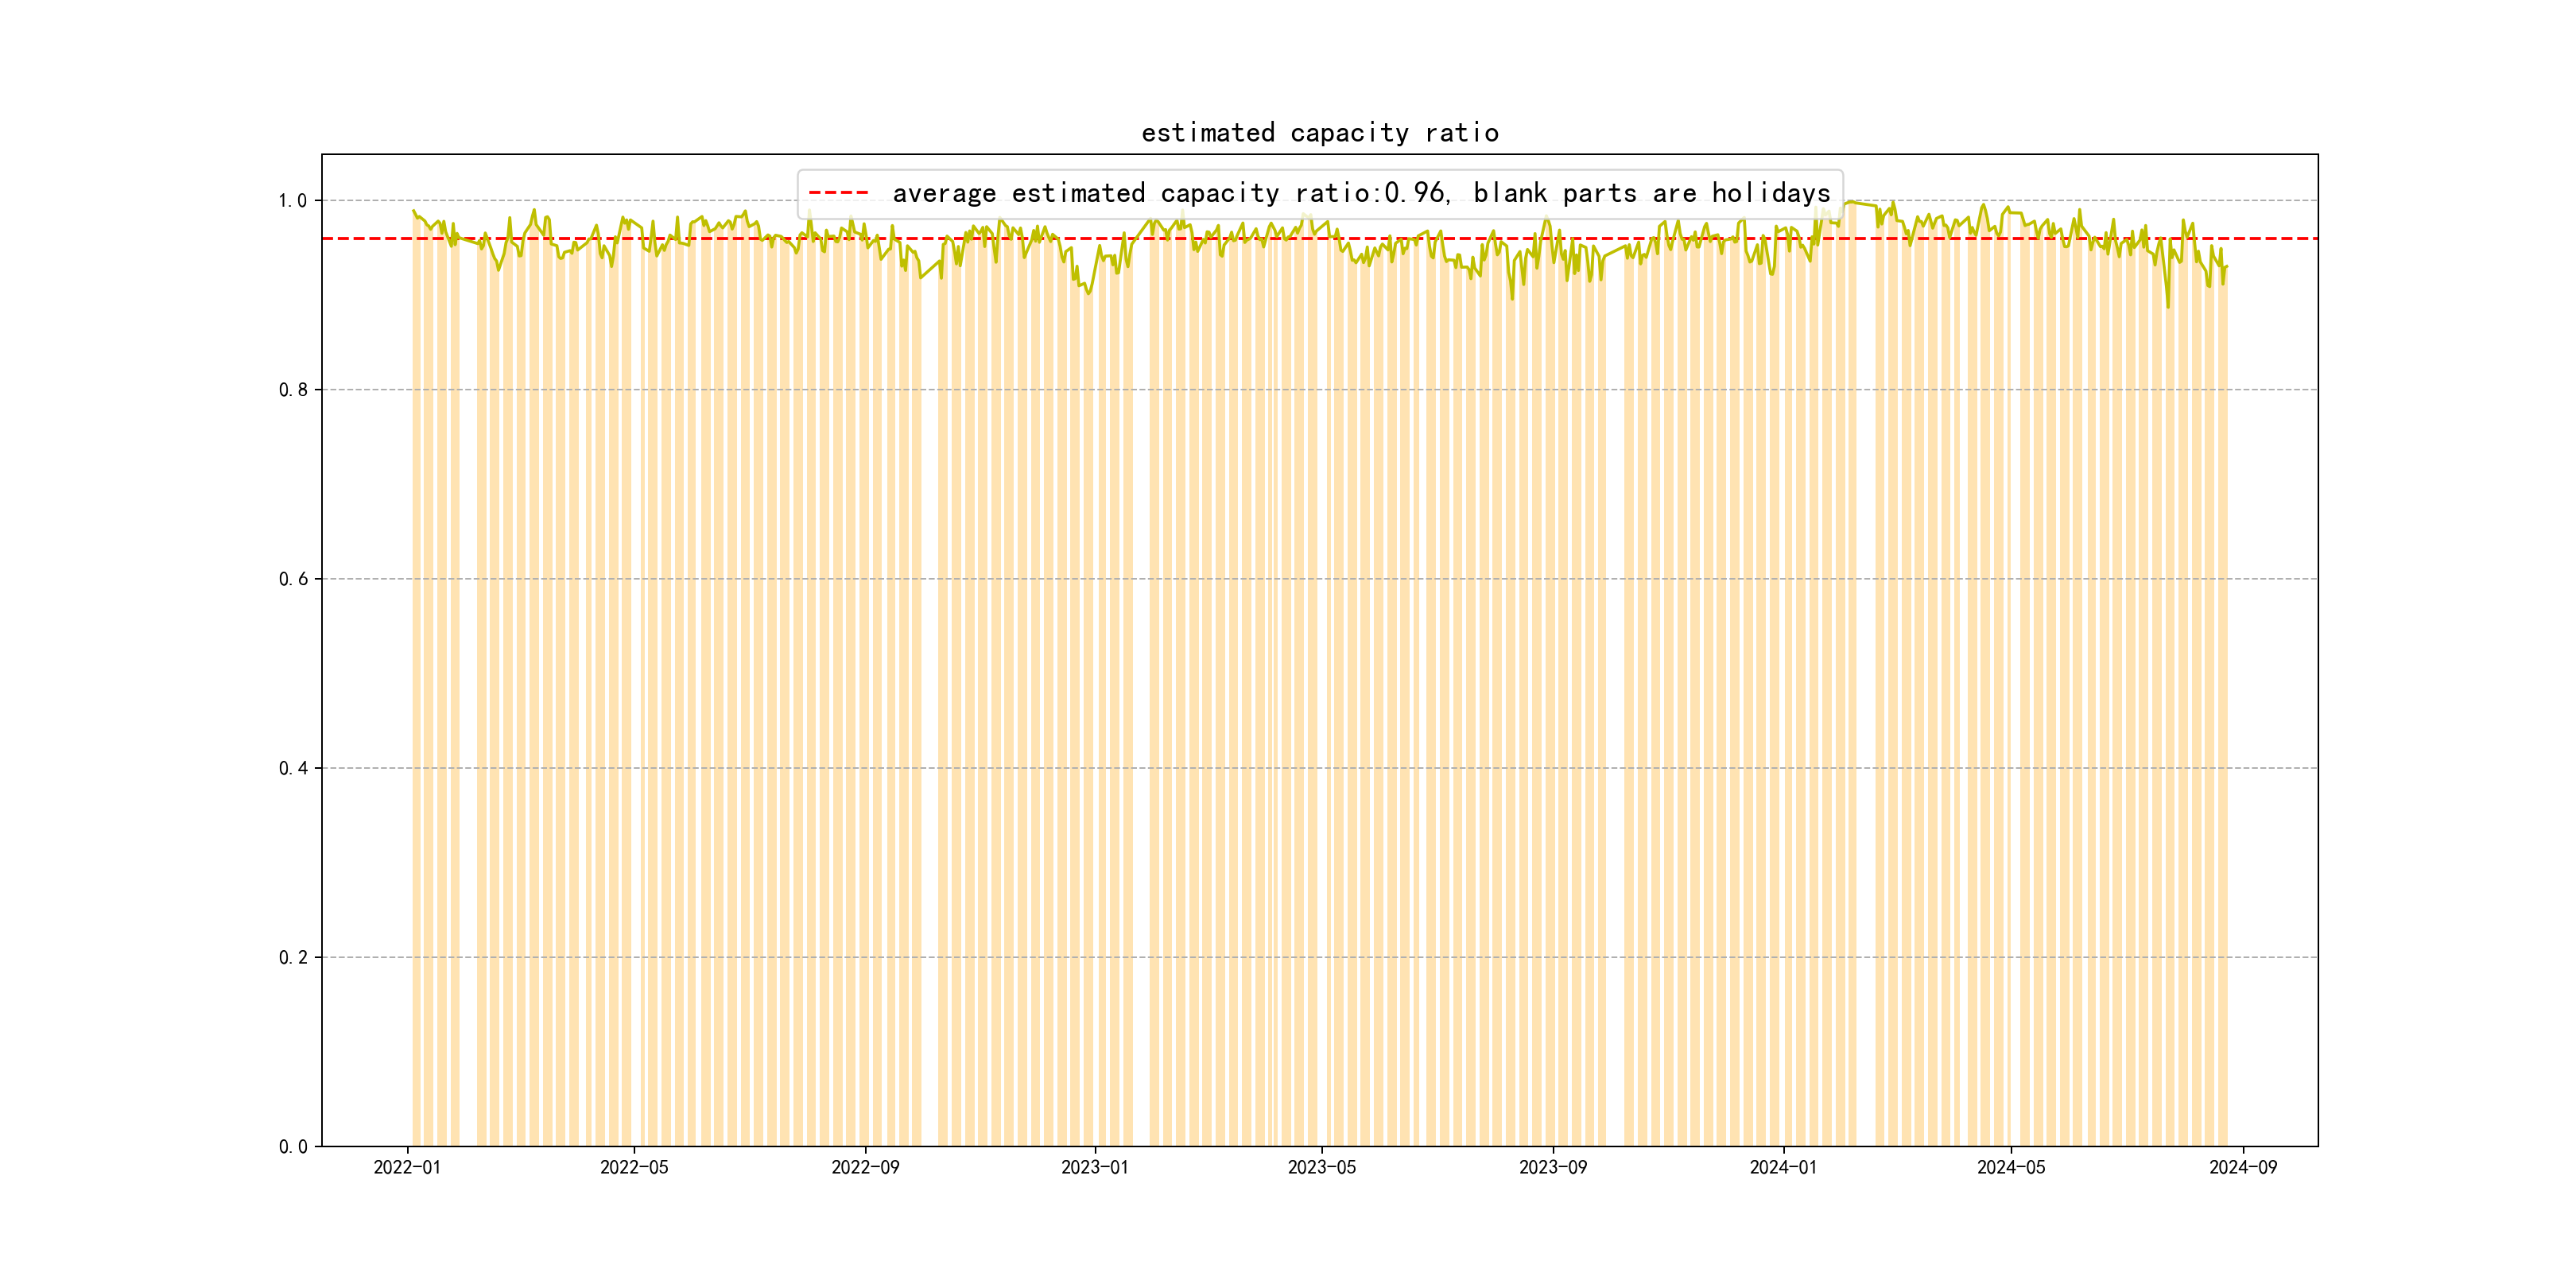Click the 0.2 y-axis tick label
The image size is (2576, 1288).
click(292, 957)
